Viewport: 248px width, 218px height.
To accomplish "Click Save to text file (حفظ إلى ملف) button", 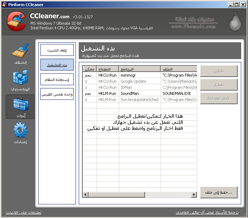I will (219, 192).
